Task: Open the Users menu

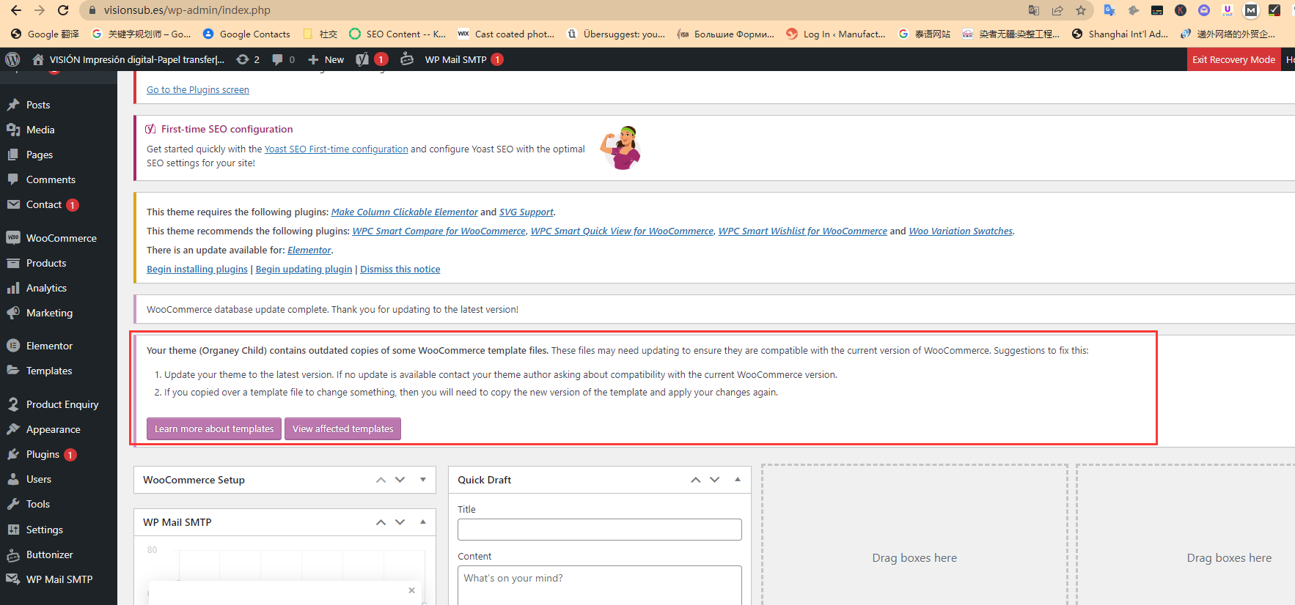Action: [39, 479]
